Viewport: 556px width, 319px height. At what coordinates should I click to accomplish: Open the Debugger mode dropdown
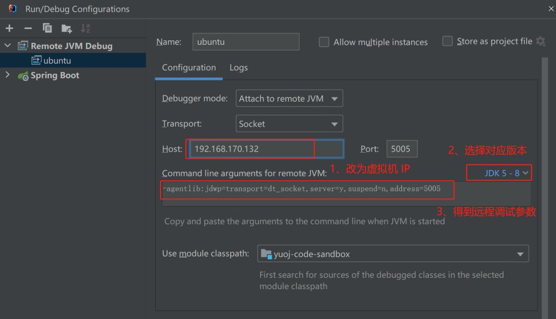pyautogui.click(x=289, y=98)
